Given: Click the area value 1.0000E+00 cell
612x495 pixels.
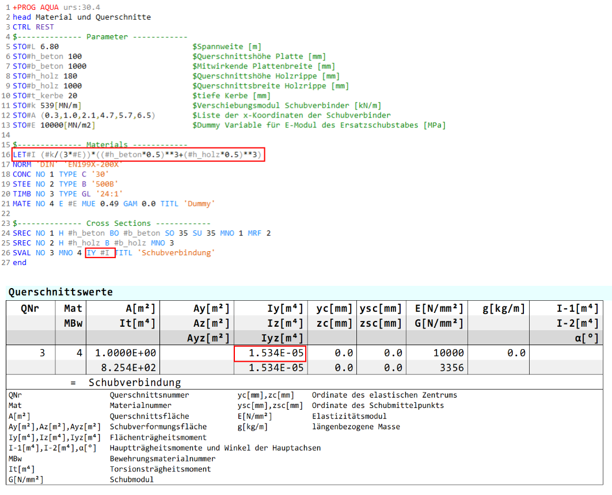Looking at the screenshot, I should (x=126, y=353).
